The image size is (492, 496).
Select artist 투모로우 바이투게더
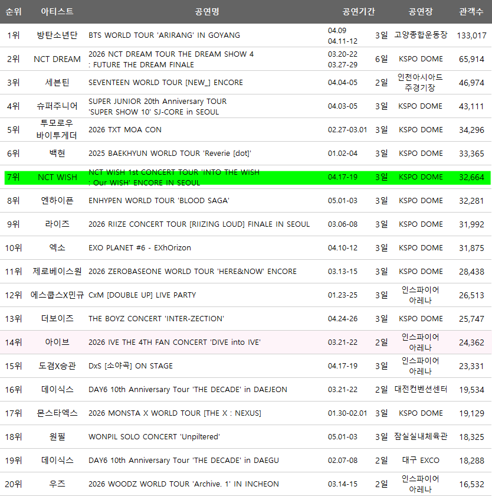click(57, 129)
